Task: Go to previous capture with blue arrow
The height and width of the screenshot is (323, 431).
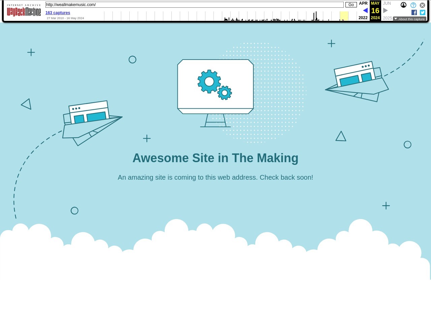Action: pos(365,11)
